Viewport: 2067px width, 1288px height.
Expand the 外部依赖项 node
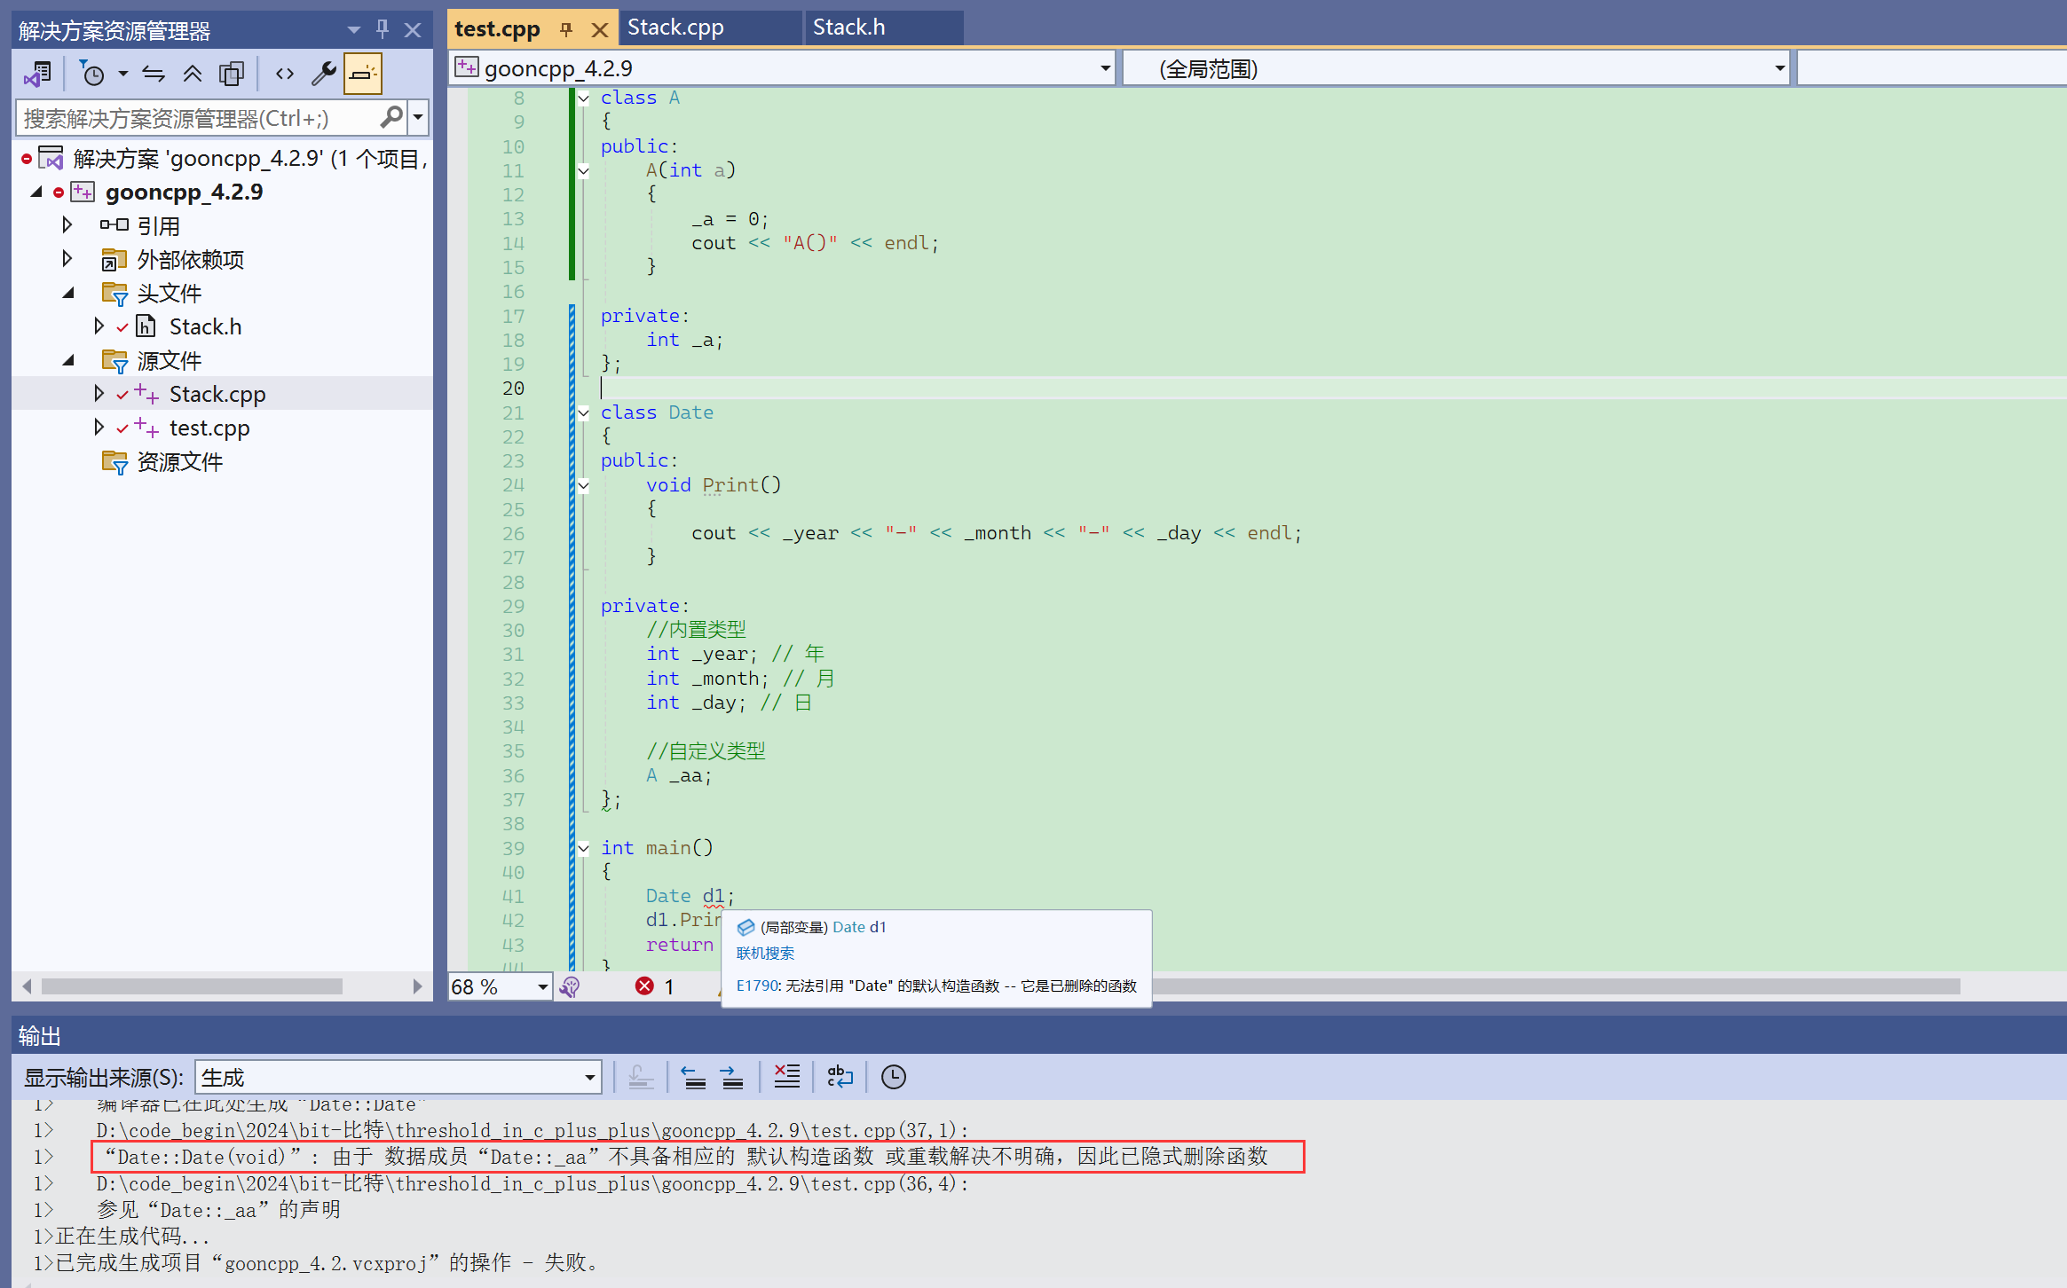[67, 259]
